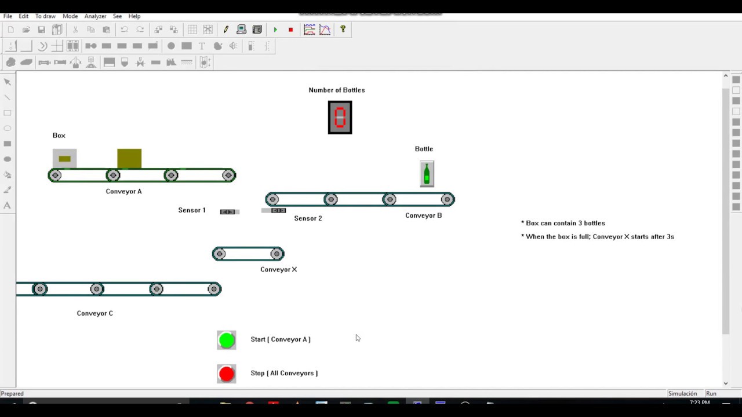Open the Mode menu

(70, 16)
